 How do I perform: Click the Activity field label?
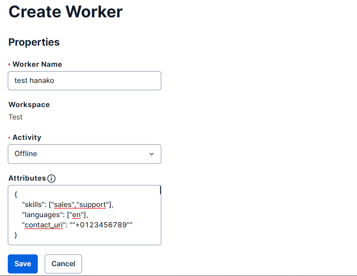pyautogui.click(x=27, y=137)
